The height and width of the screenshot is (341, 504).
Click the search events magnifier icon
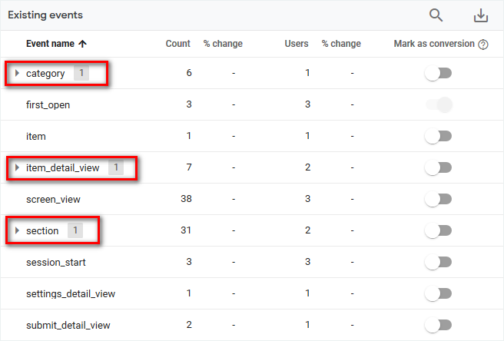(x=436, y=15)
